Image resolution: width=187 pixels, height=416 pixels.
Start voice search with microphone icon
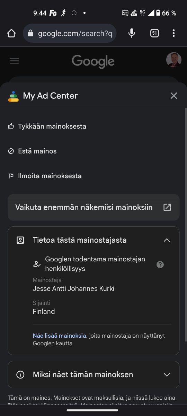pyautogui.click(x=132, y=33)
